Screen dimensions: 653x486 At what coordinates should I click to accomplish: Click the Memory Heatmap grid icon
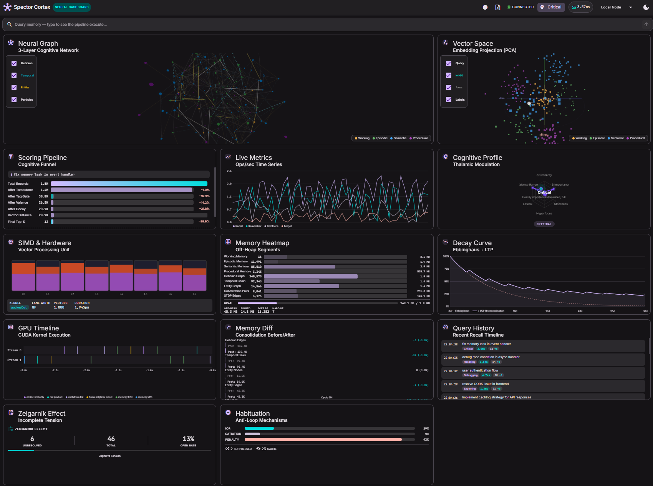click(x=228, y=242)
